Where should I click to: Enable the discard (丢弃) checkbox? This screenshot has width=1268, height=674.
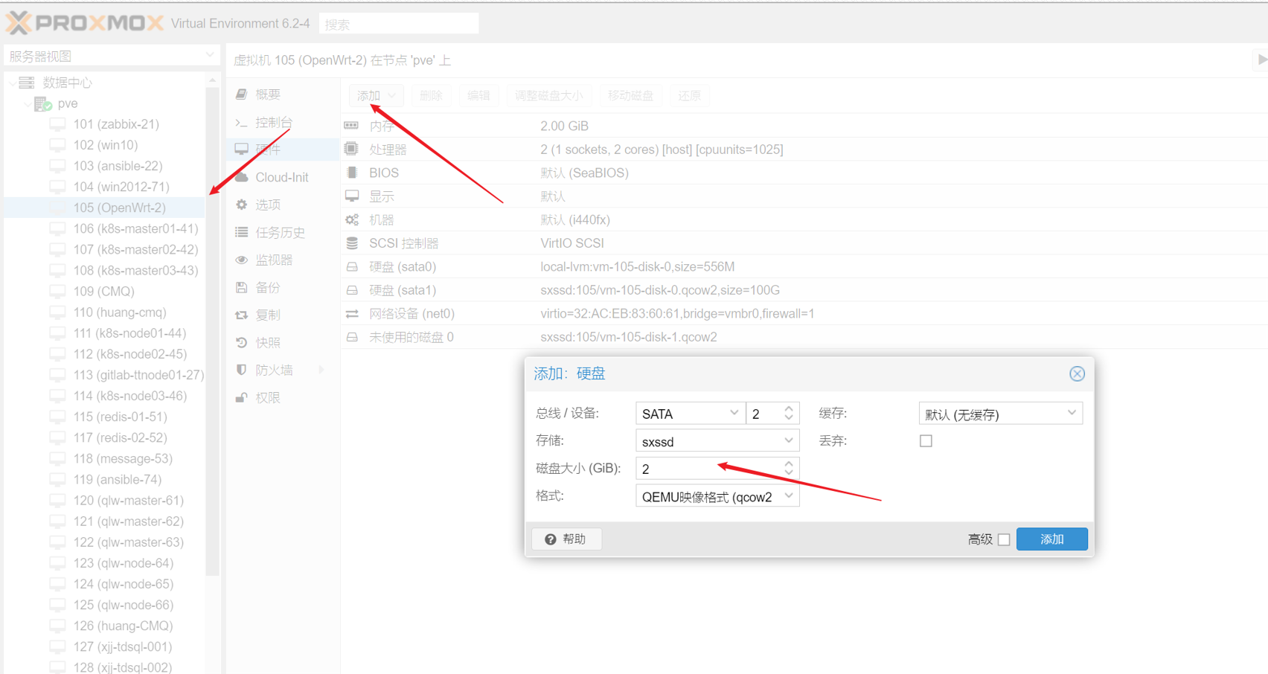click(926, 441)
